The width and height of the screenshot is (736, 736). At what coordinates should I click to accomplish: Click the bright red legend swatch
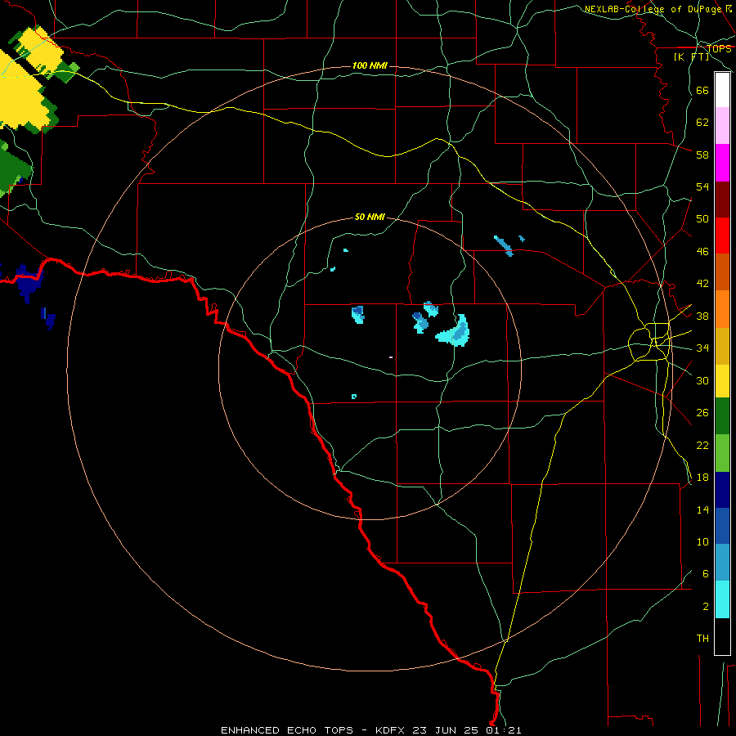[722, 236]
